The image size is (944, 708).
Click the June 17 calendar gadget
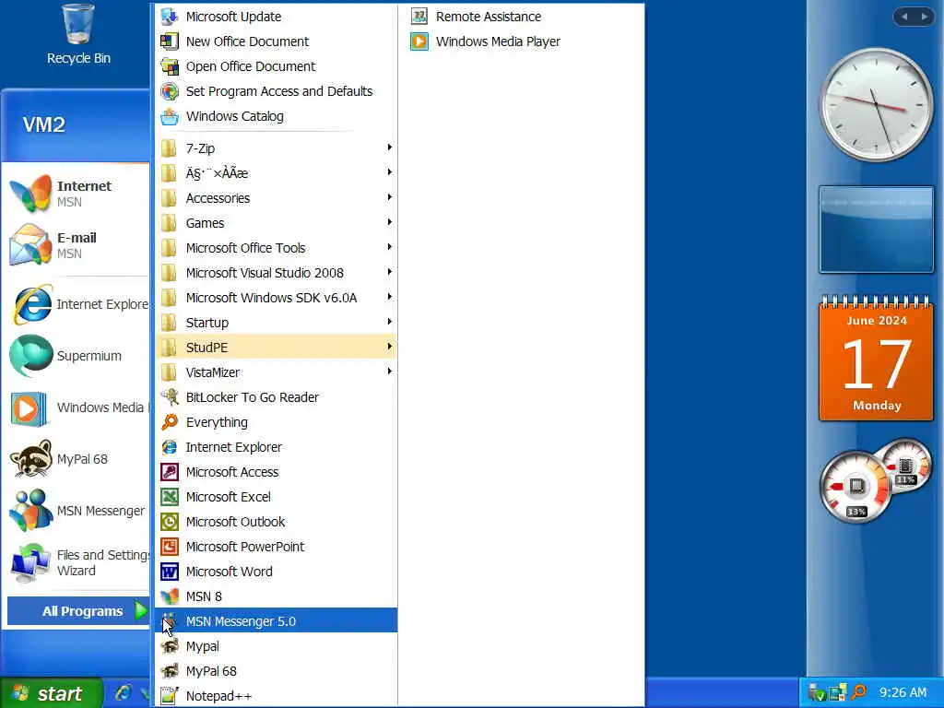pos(876,359)
